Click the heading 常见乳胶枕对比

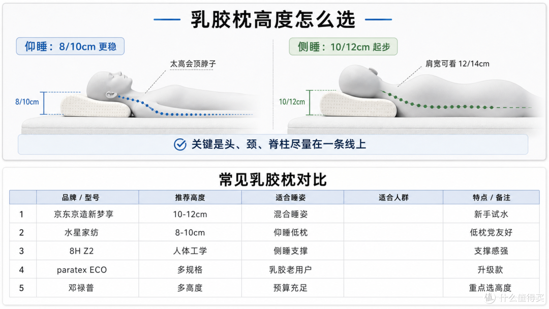tap(273, 179)
